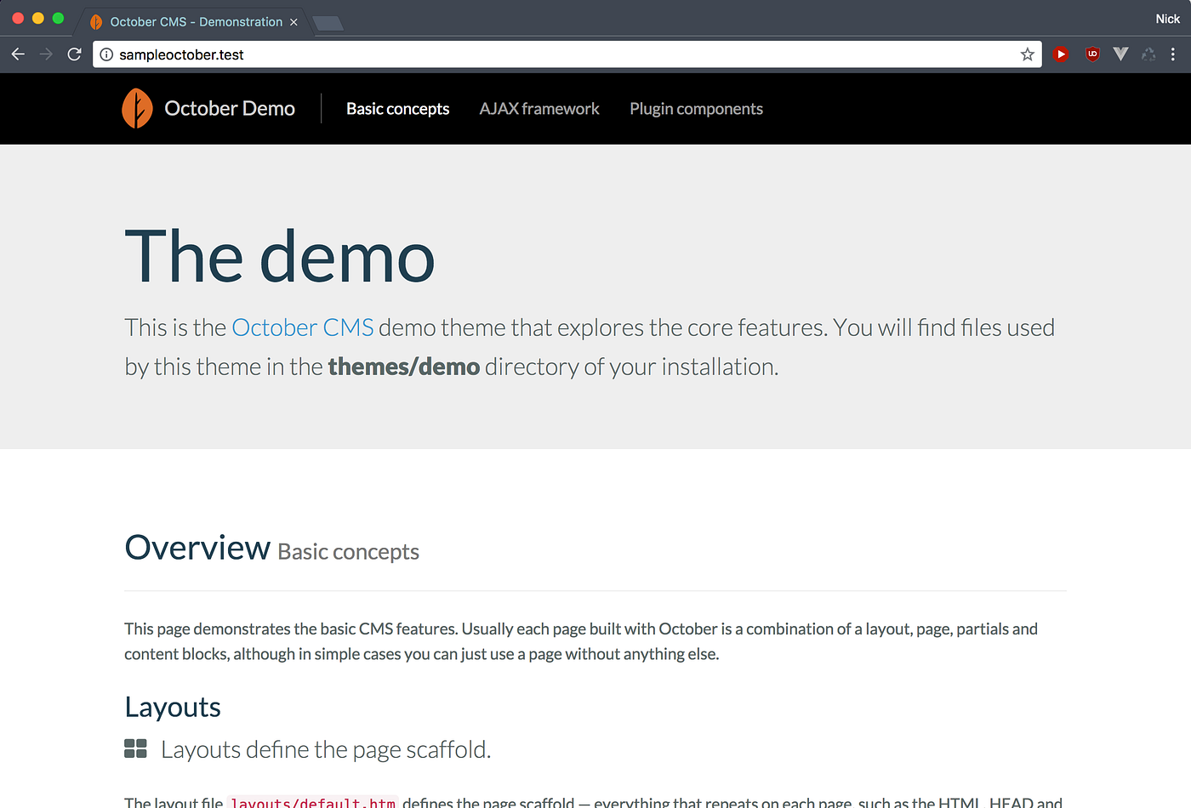Open a new blank browser tab
Image resolution: width=1191 pixels, height=808 pixels.
point(328,24)
